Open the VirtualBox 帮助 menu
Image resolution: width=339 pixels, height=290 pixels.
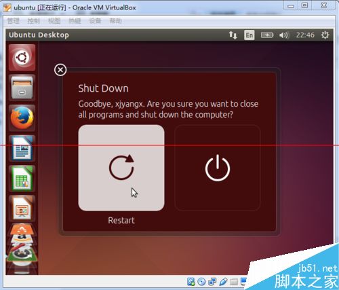[115, 21]
